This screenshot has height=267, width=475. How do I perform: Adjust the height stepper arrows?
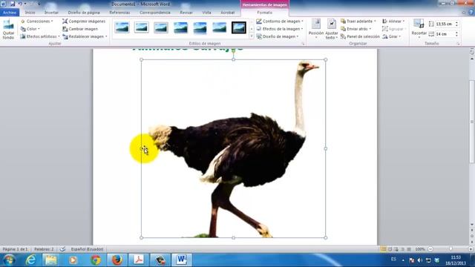click(x=456, y=24)
